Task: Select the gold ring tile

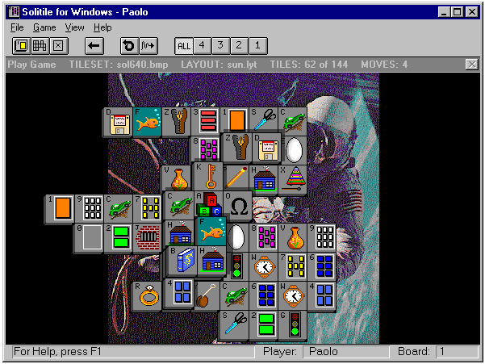Action: (x=148, y=296)
